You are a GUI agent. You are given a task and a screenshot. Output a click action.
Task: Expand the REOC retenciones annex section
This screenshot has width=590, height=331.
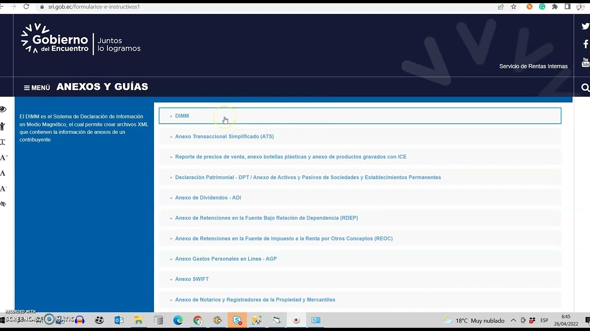tap(360, 239)
